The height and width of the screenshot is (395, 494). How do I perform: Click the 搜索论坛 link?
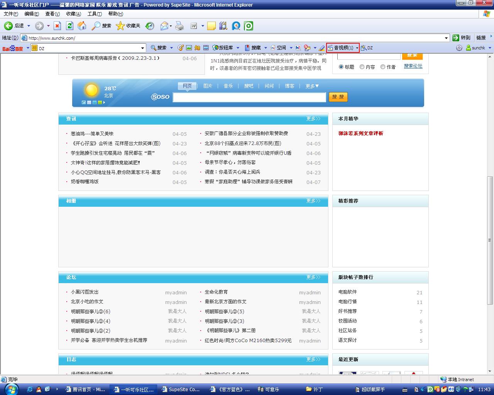pos(413,66)
